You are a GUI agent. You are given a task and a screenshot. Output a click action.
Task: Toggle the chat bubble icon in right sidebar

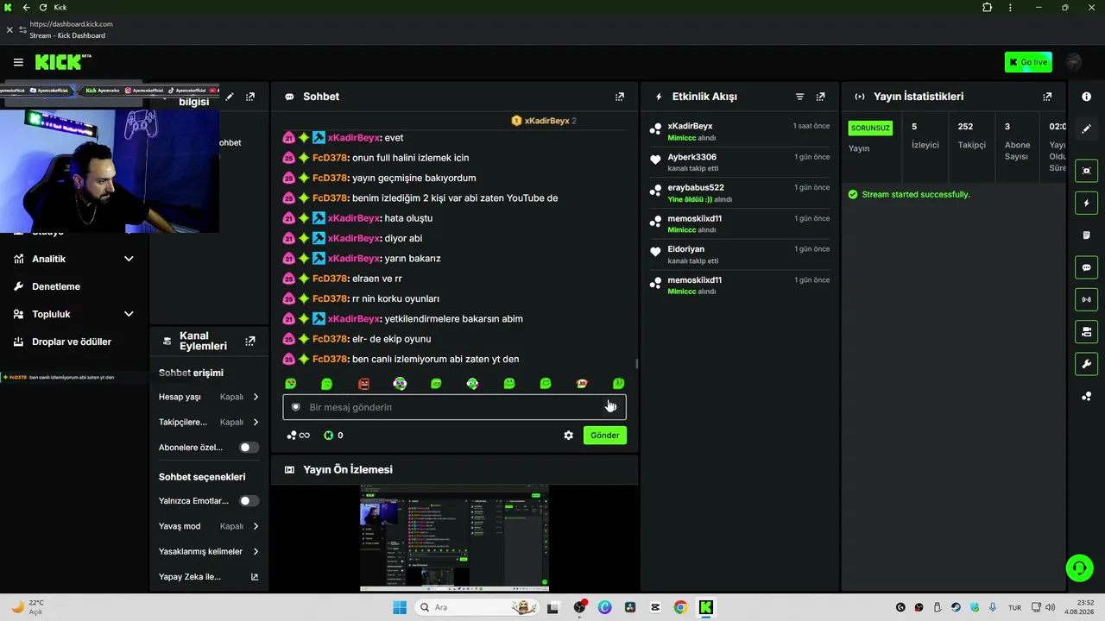1086,267
